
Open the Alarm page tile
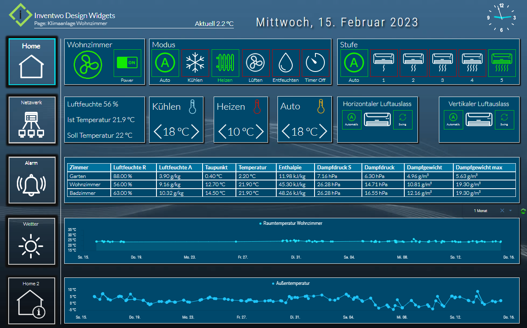32,180
